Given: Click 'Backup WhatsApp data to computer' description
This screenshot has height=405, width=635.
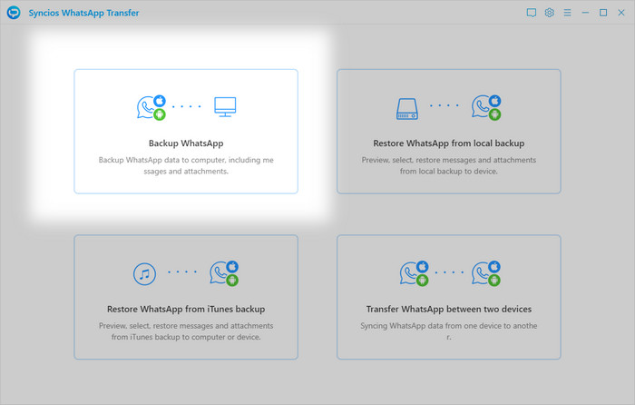Looking at the screenshot, I should [x=186, y=165].
